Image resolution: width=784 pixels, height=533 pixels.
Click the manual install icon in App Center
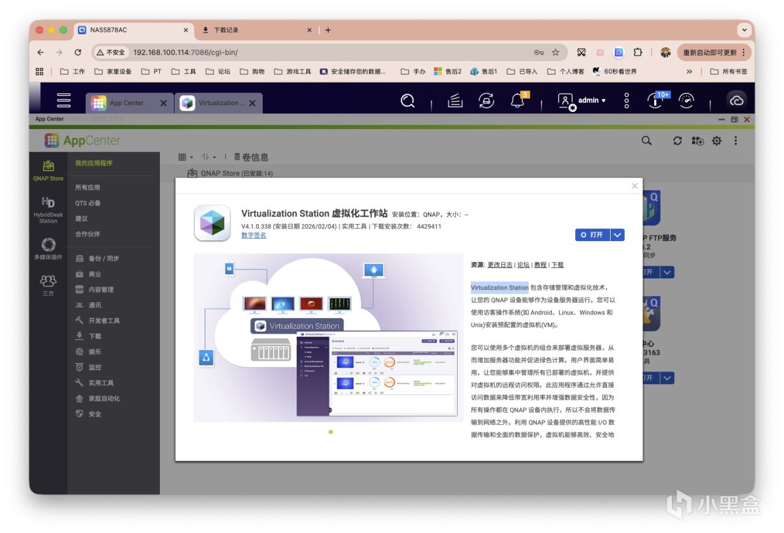697,141
